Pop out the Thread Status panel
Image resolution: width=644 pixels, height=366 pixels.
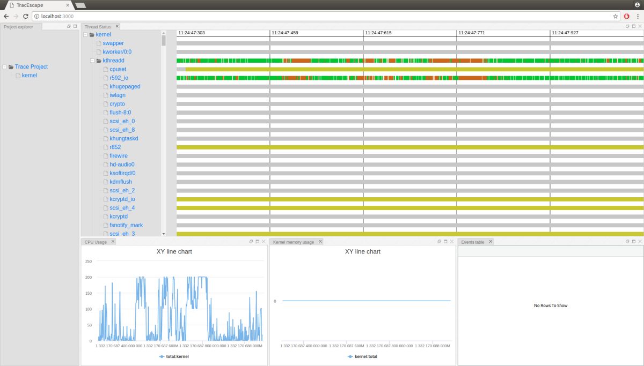point(627,26)
